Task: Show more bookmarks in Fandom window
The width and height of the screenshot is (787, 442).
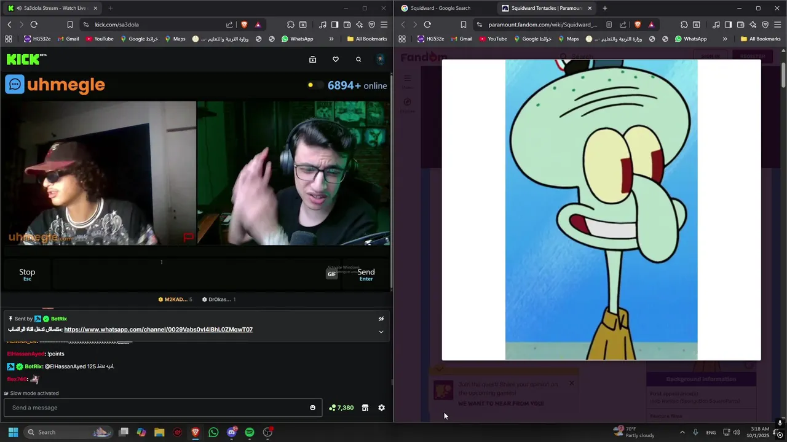Action: (x=725, y=39)
